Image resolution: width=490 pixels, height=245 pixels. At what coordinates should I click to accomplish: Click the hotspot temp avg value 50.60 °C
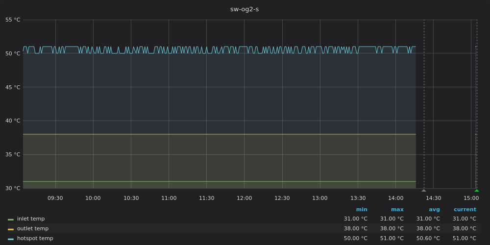coord(428,239)
